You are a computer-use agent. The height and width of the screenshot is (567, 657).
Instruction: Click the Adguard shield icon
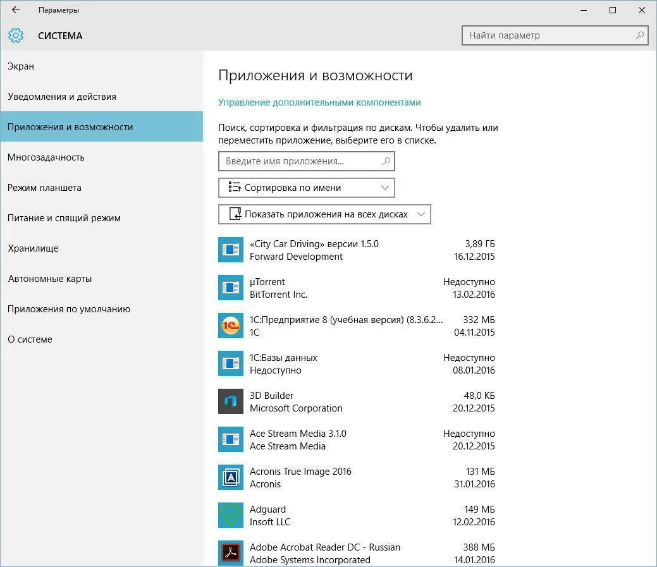click(x=230, y=515)
